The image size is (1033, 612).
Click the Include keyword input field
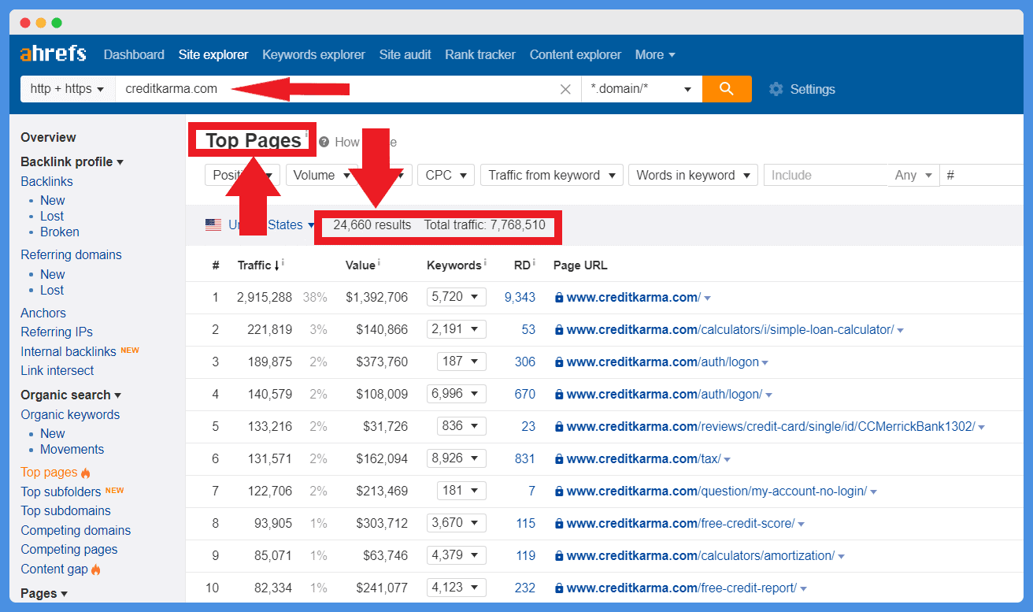pyautogui.click(x=826, y=175)
